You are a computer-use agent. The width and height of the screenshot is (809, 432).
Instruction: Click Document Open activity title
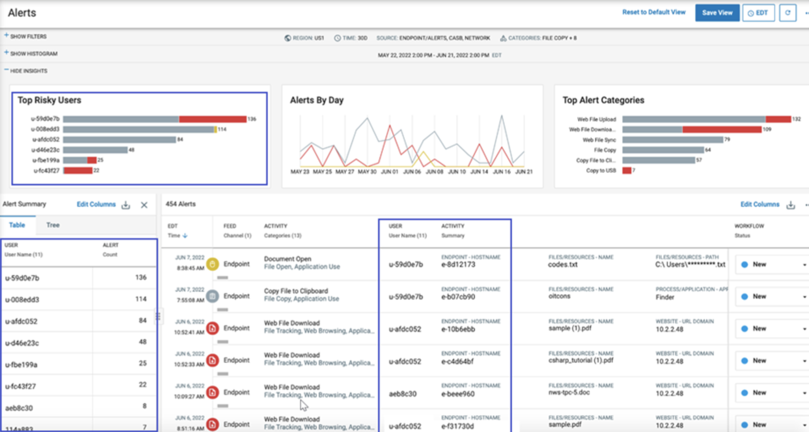click(287, 259)
